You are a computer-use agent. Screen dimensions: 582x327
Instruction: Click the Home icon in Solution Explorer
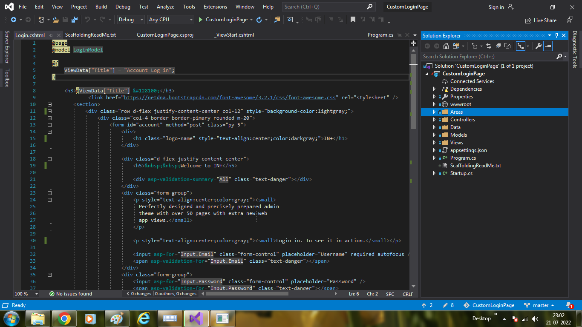[446, 46]
